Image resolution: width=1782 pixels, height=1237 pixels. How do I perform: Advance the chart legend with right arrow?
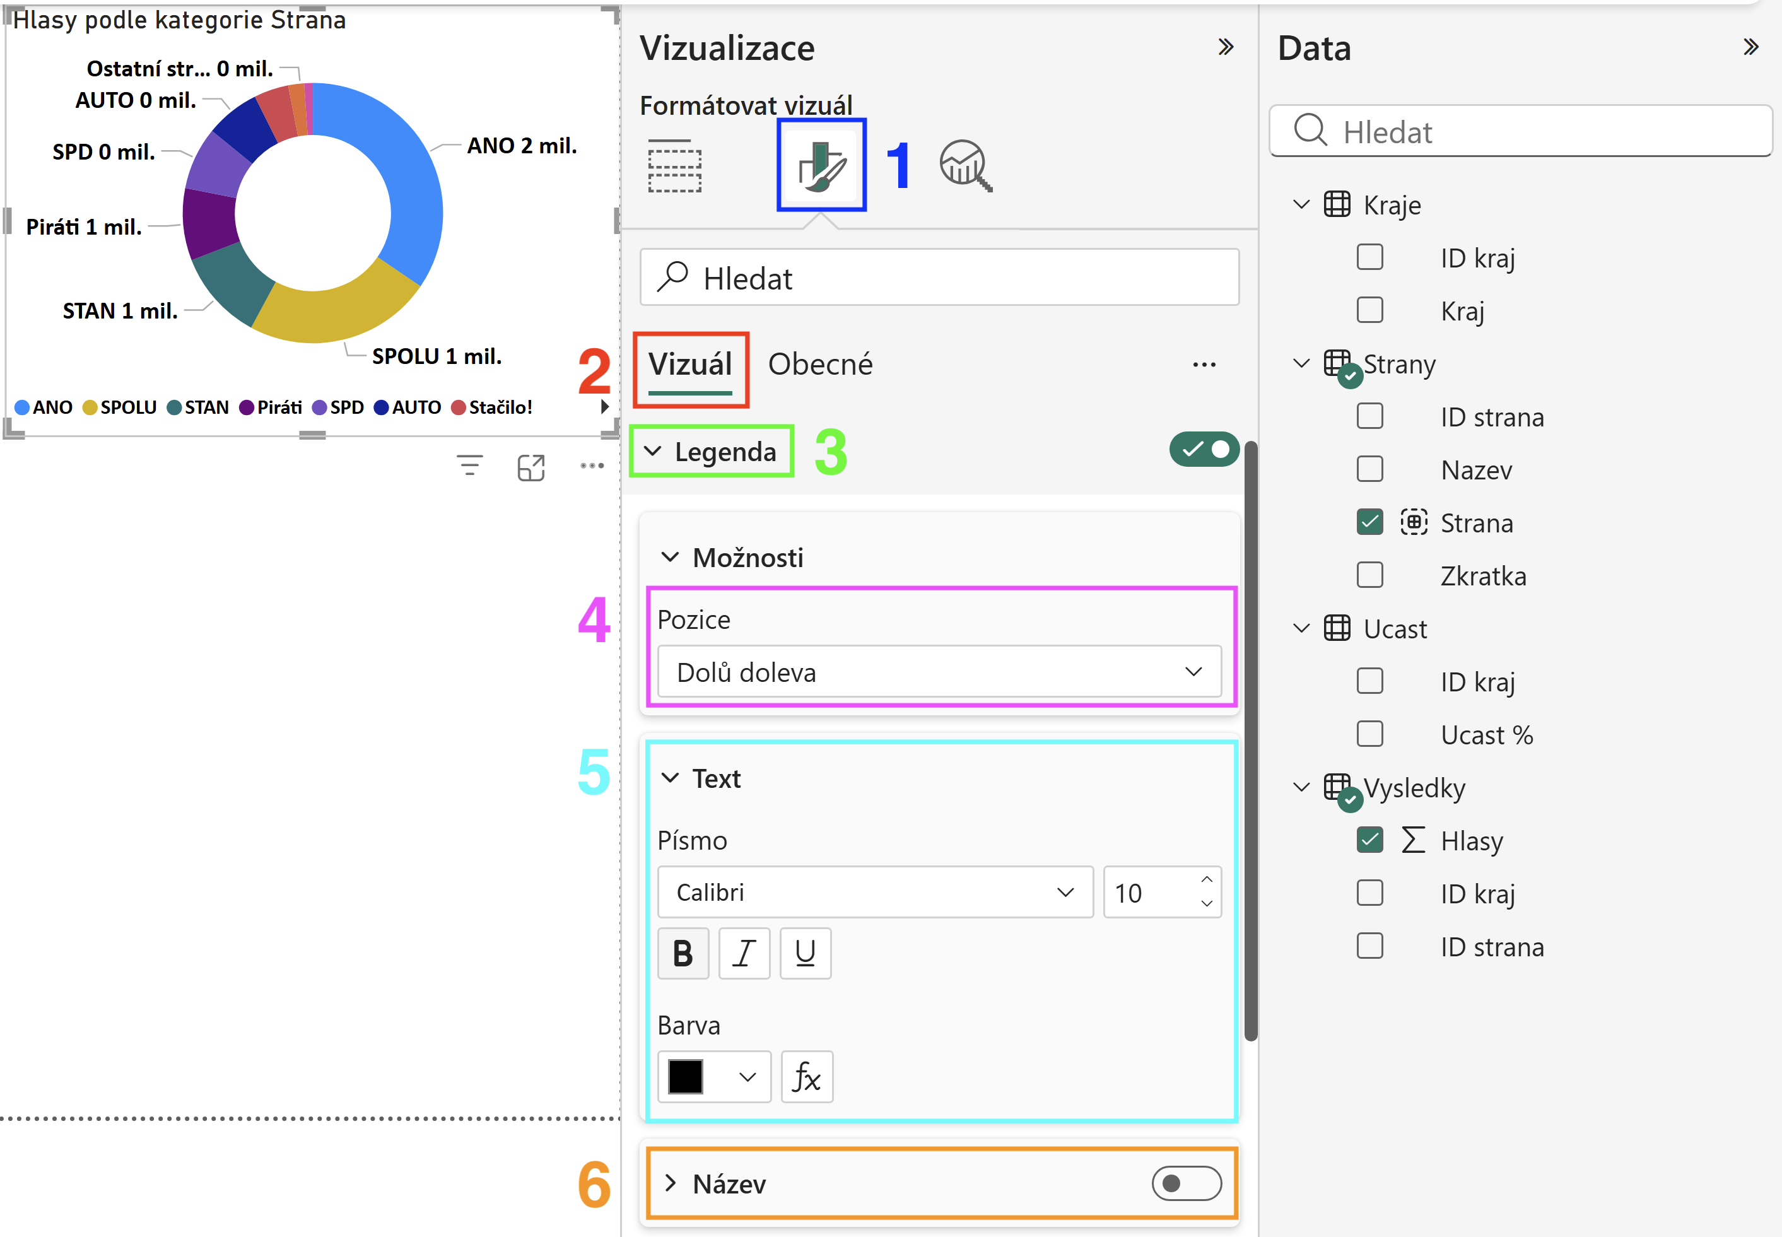(x=604, y=407)
